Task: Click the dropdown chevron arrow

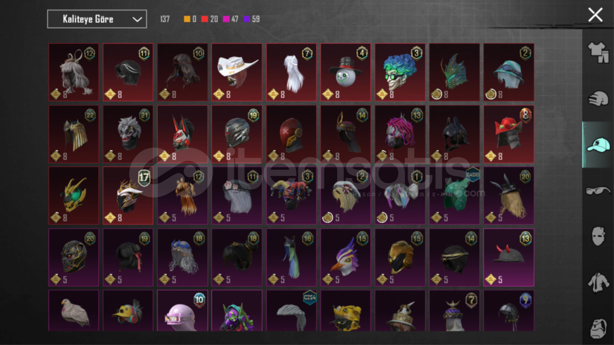Action: coord(137,19)
